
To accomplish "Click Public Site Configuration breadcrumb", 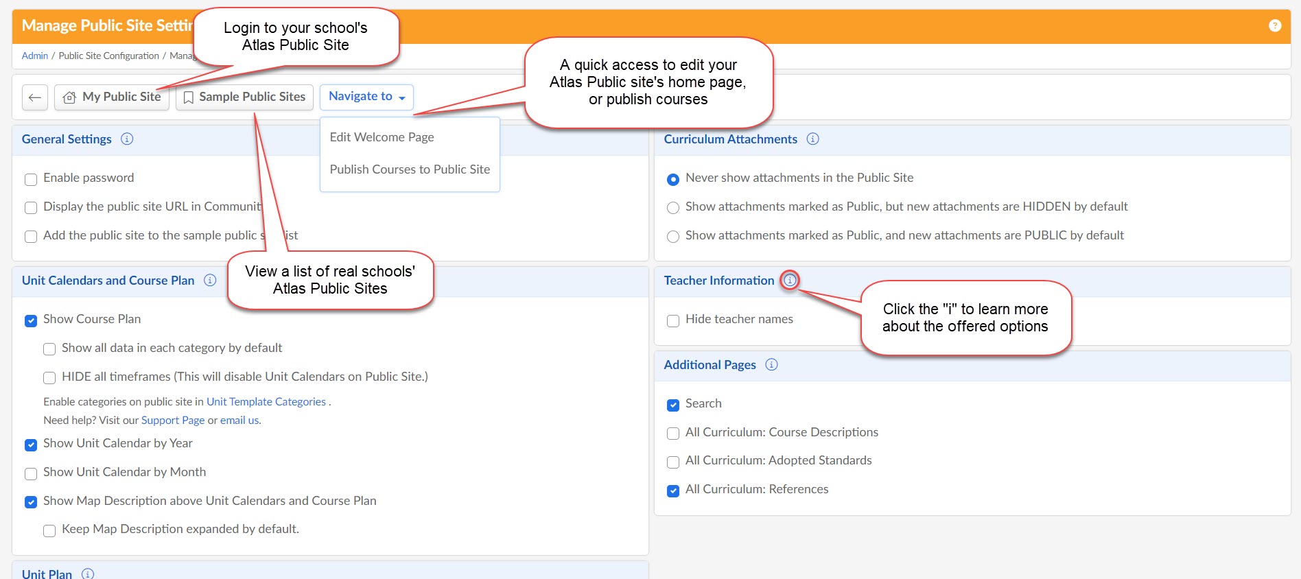I will coord(109,56).
